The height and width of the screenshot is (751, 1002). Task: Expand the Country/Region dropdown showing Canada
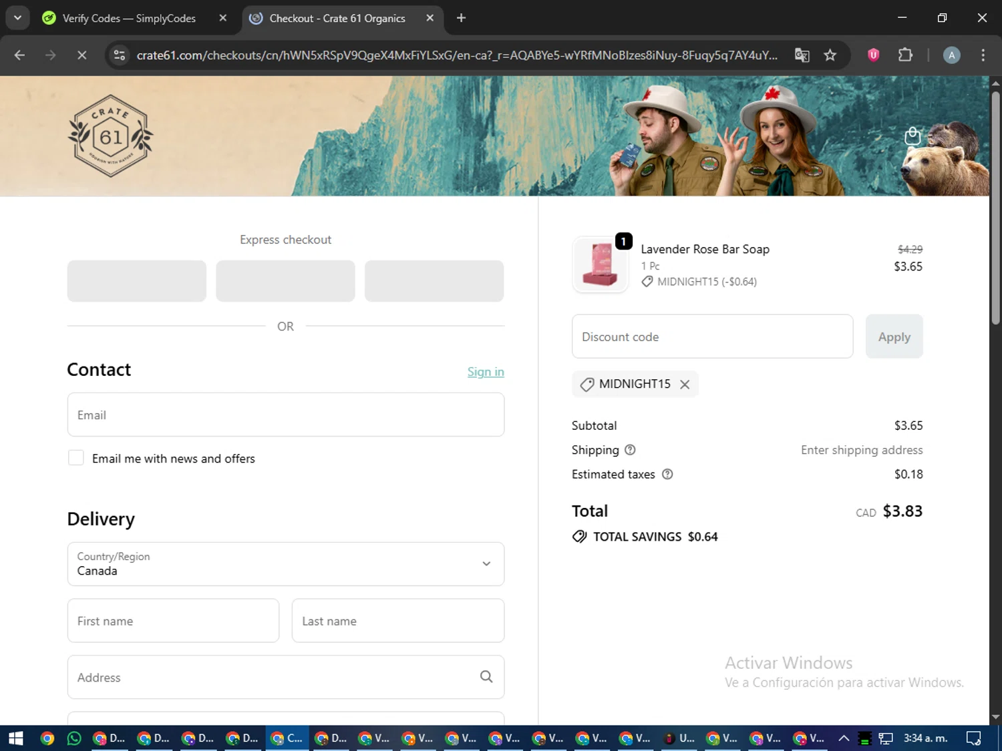click(286, 564)
